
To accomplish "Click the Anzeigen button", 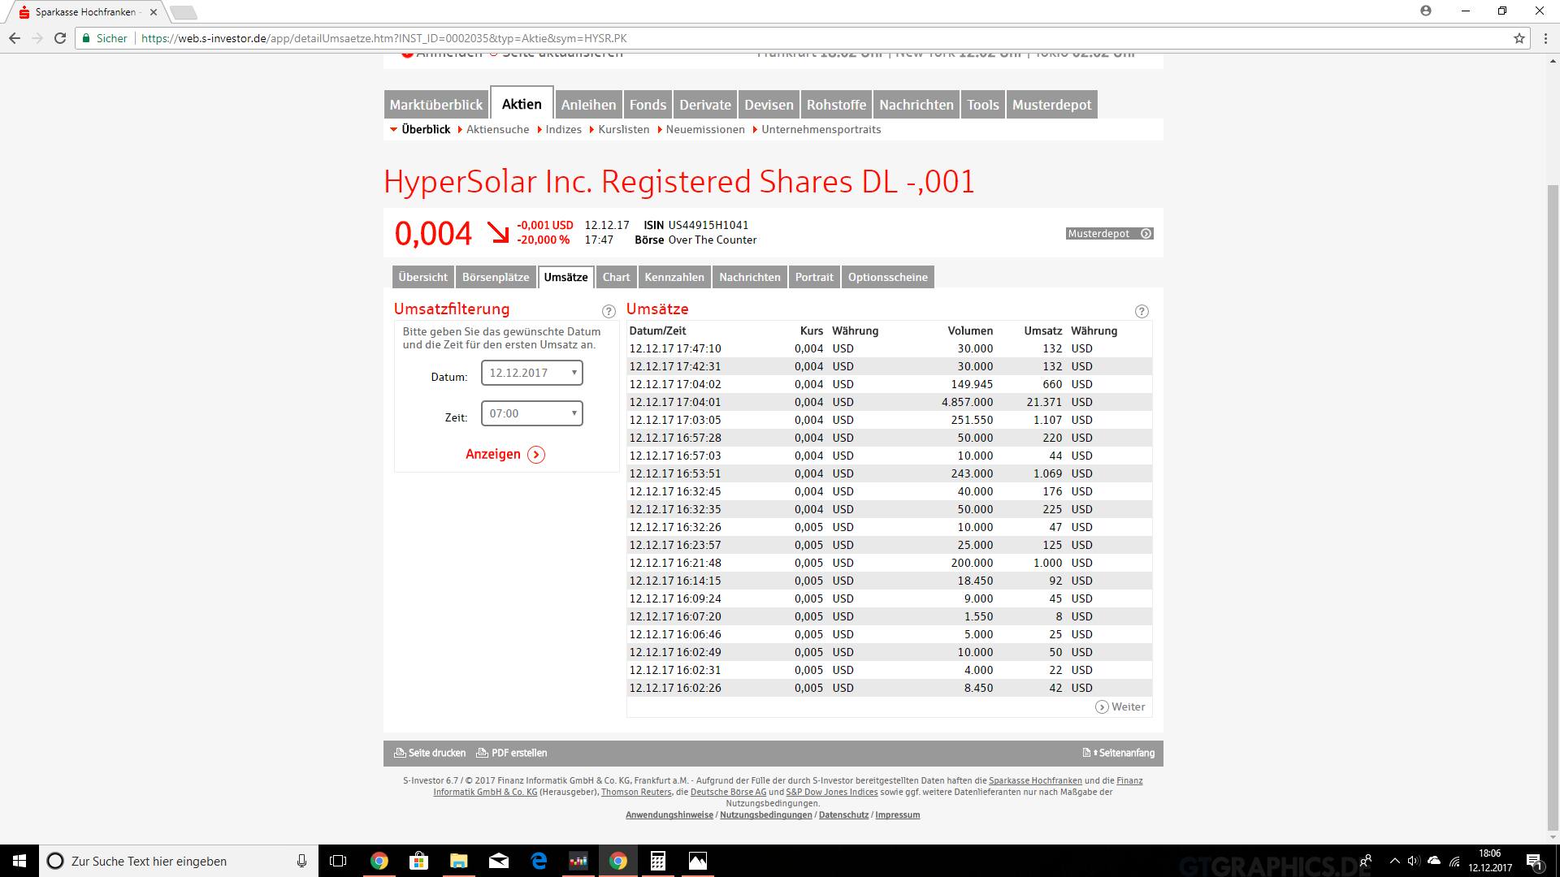I will (505, 455).
